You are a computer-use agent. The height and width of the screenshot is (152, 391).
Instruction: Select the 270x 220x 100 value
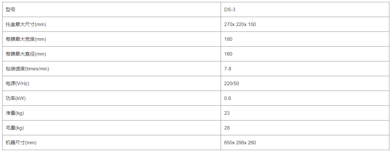pos(240,24)
